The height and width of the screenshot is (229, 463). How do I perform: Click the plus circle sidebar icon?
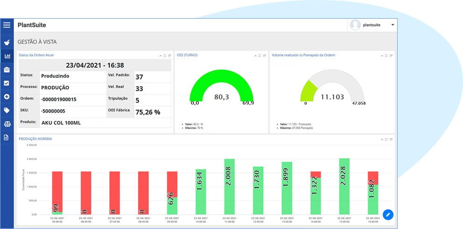[7, 96]
